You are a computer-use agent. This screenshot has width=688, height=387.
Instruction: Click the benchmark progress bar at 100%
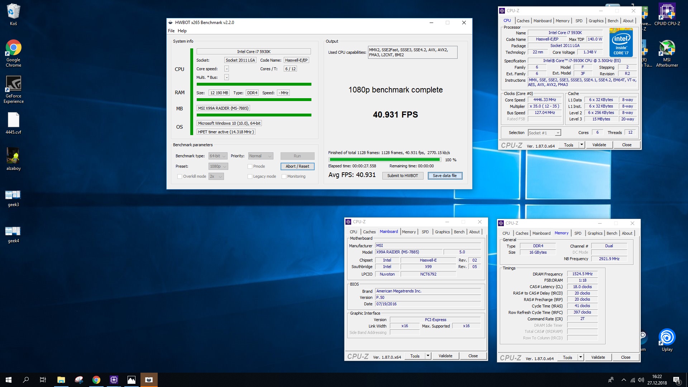384,160
